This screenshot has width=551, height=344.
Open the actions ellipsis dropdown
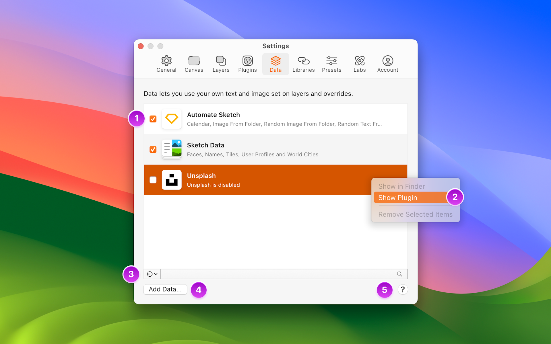pos(152,274)
